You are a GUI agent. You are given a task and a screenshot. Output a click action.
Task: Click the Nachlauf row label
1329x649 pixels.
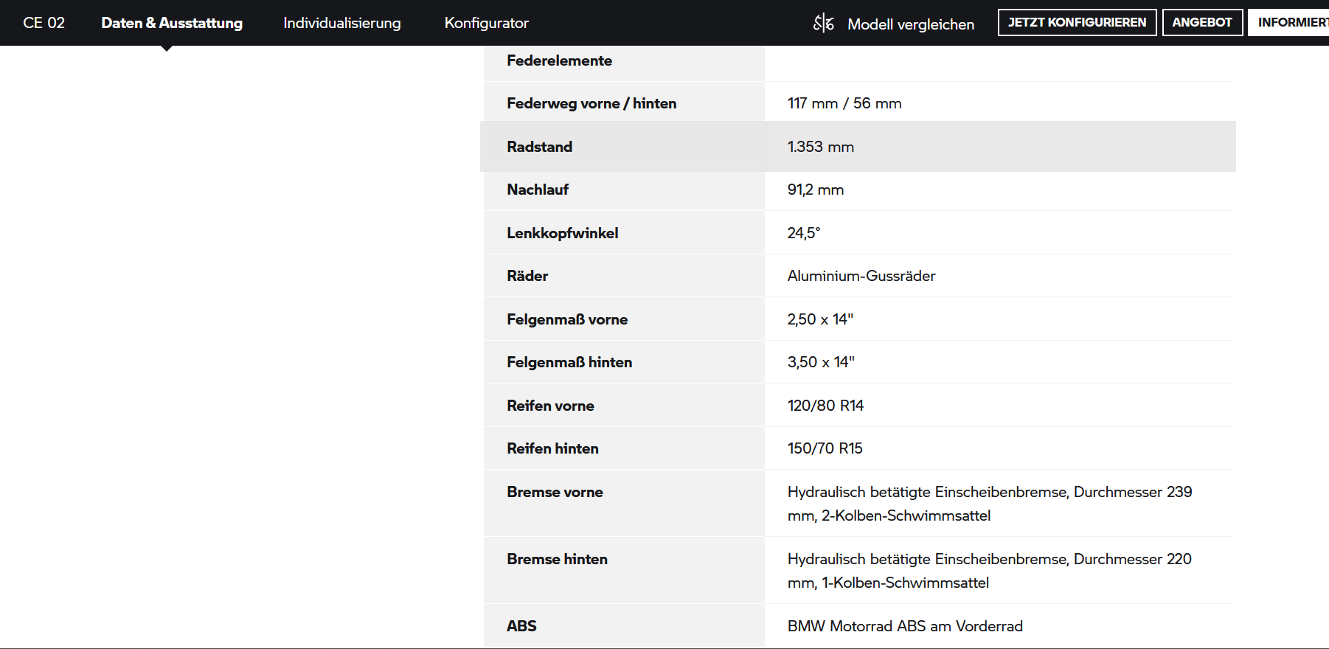click(x=538, y=190)
